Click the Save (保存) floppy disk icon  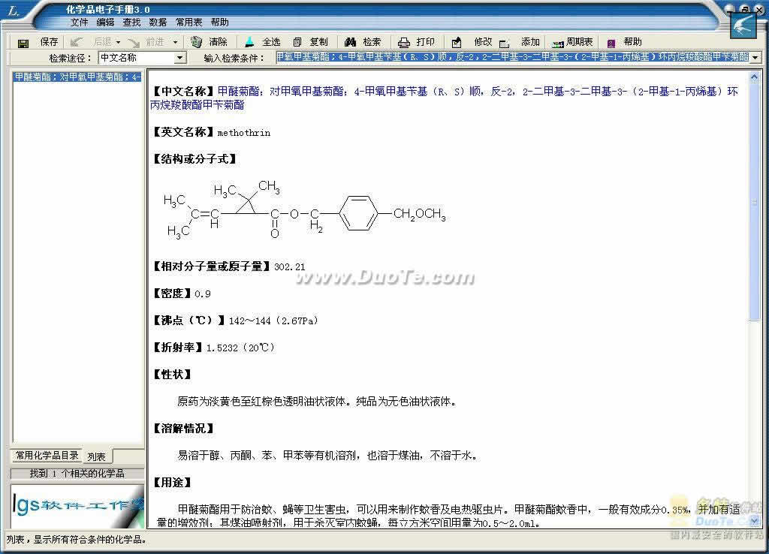click(23, 43)
